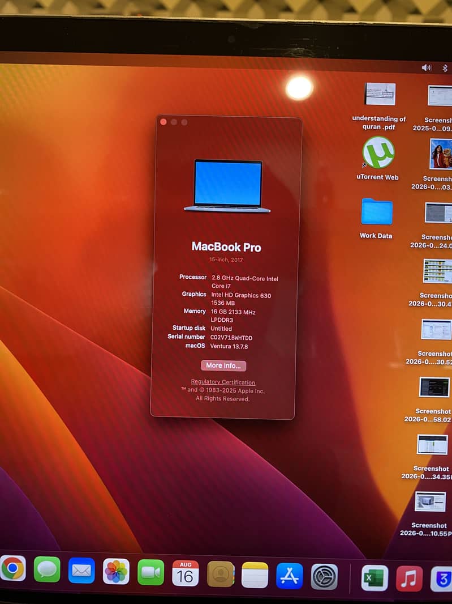Click the MacBook Pro title text

[x=226, y=247]
